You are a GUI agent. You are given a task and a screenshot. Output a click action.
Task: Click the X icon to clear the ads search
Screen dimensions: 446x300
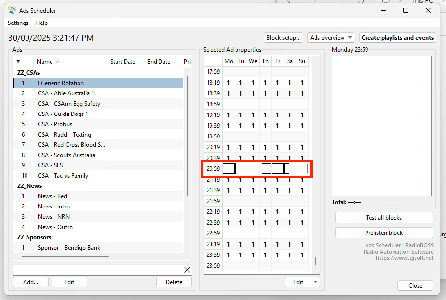(x=187, y=270)
